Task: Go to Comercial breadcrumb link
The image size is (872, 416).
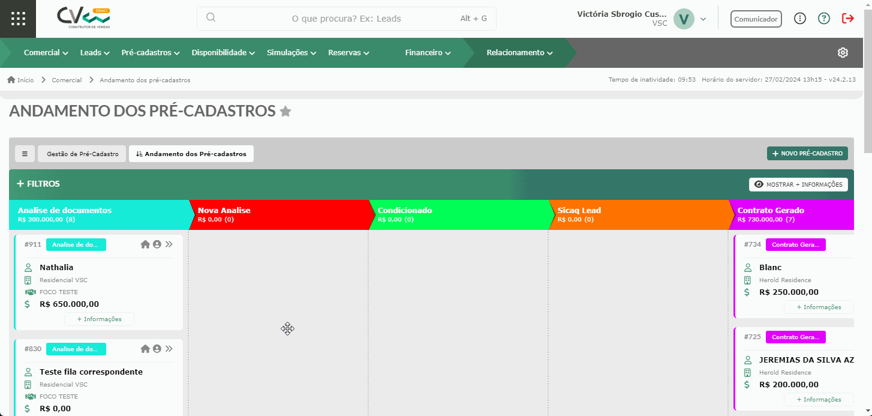Action: click(67, 80)
